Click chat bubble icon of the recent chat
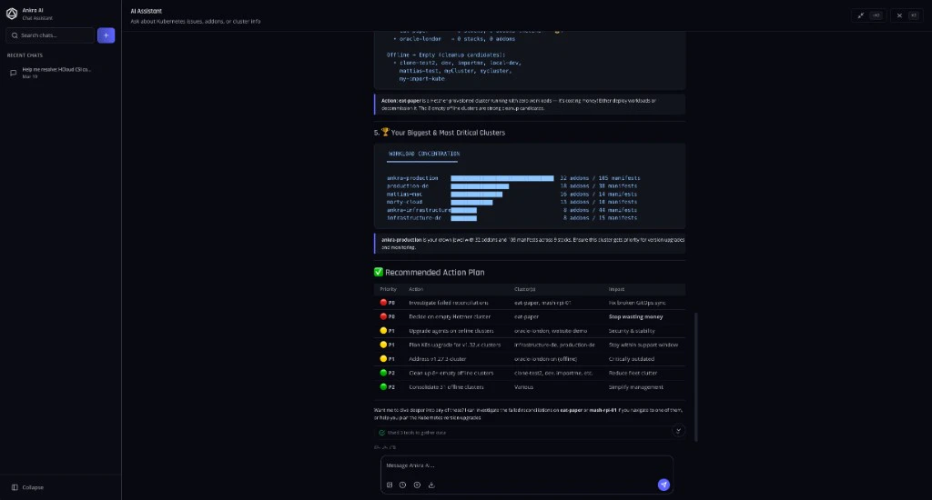The image size is (932, 500). pyautogui.click(x=13, y=73)
